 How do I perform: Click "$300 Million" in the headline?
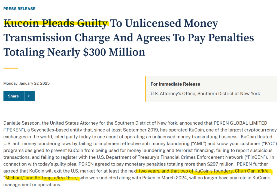pyautogui.click(x=114, y=52)
